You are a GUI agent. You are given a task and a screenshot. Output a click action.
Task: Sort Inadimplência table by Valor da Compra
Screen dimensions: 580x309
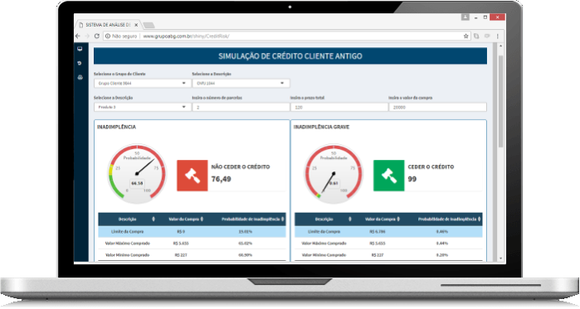[x=202, y=220]
